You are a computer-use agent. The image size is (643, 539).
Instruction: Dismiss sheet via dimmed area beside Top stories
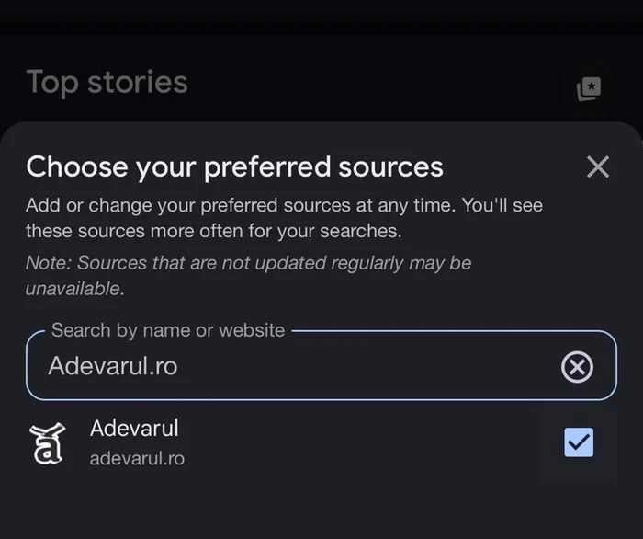pos(369,82)
